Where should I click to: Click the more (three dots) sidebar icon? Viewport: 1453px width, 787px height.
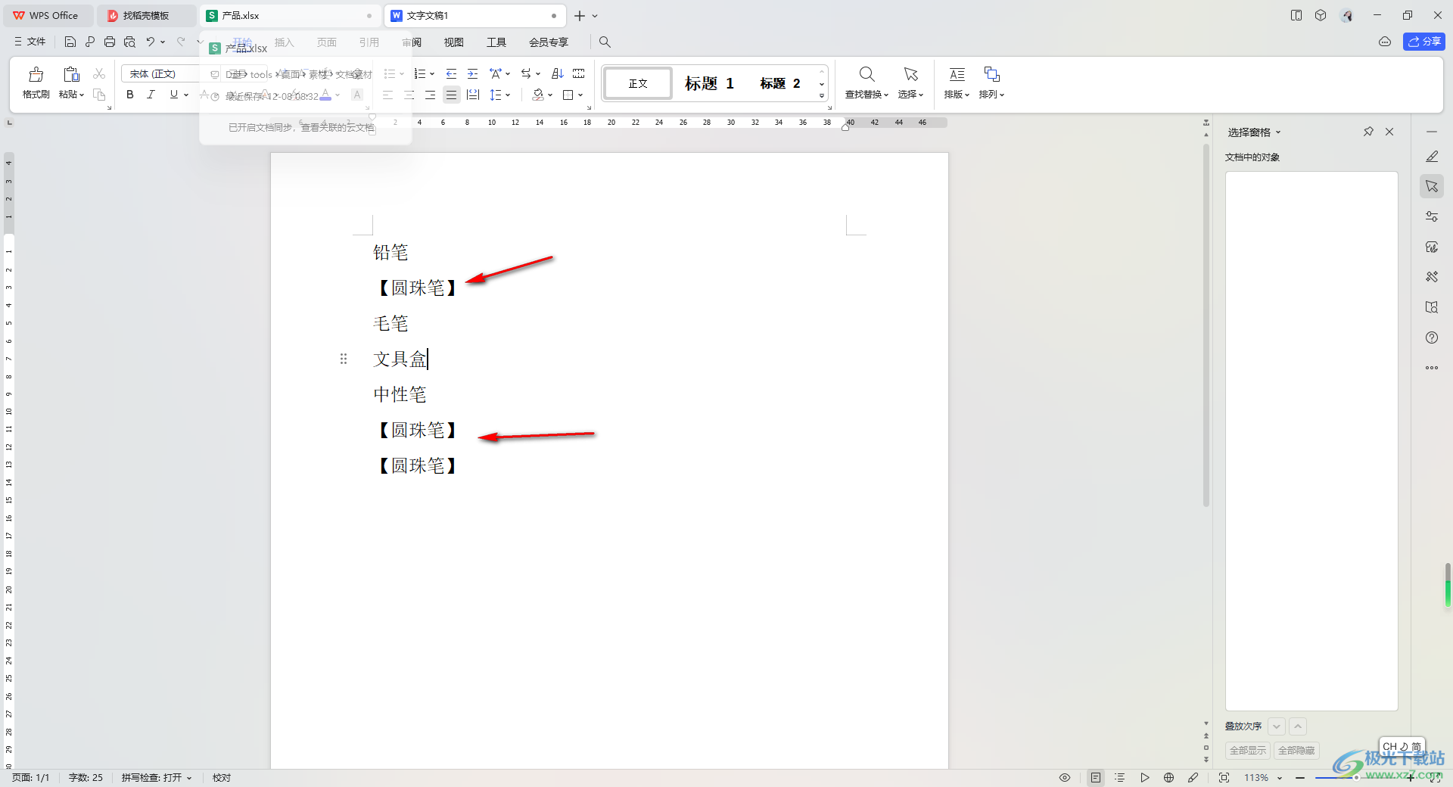[1432, 368]
